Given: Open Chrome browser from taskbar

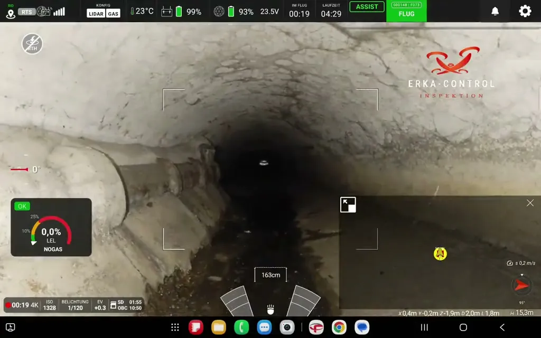Looking at the screenshot, I should pyautogui.click(x=339, y=327).
